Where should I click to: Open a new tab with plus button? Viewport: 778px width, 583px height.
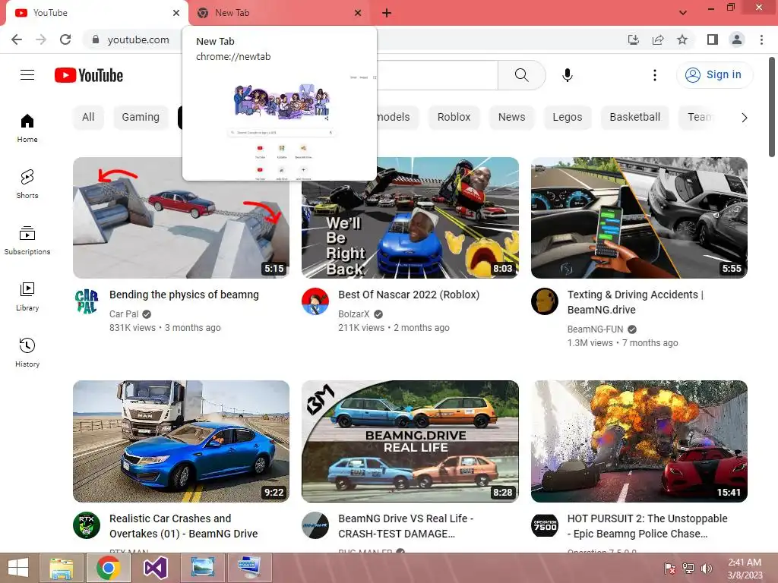pyautogui.click(x=387, y=13)
